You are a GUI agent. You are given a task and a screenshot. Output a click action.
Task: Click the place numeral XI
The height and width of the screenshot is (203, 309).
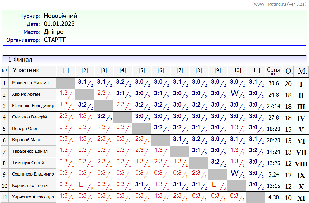(x=301, y=198)
